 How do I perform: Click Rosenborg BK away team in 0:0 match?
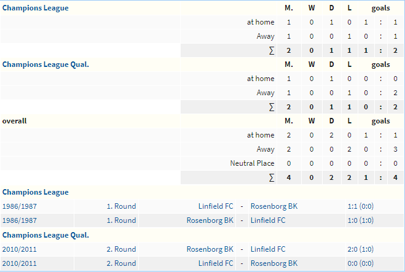coord(274,263)
